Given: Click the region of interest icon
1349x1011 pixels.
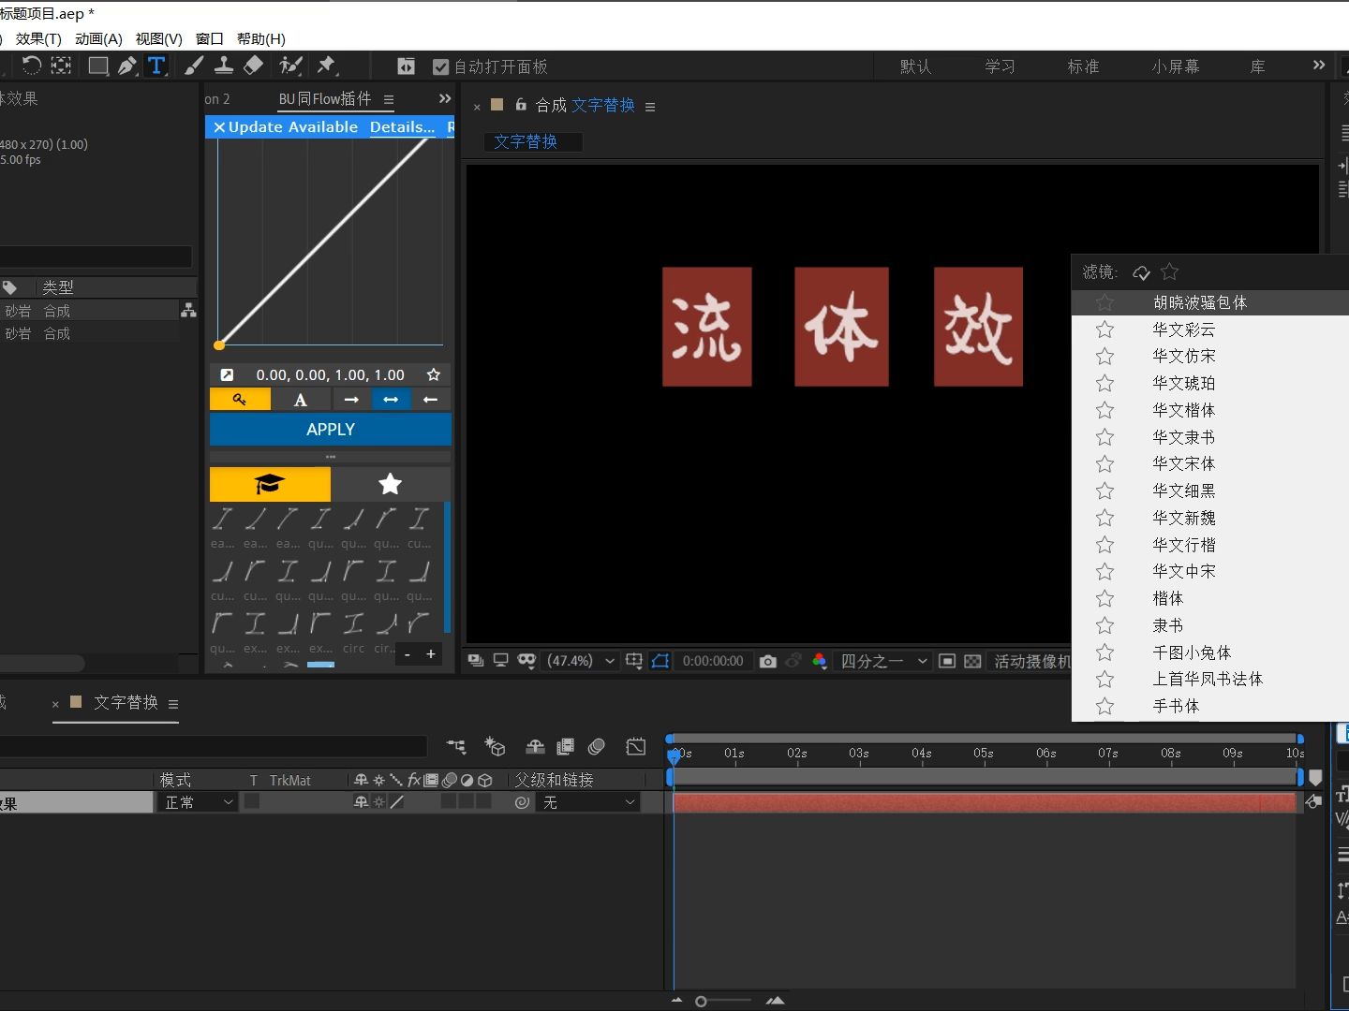Looking at the screenshot, I should 947,661.
